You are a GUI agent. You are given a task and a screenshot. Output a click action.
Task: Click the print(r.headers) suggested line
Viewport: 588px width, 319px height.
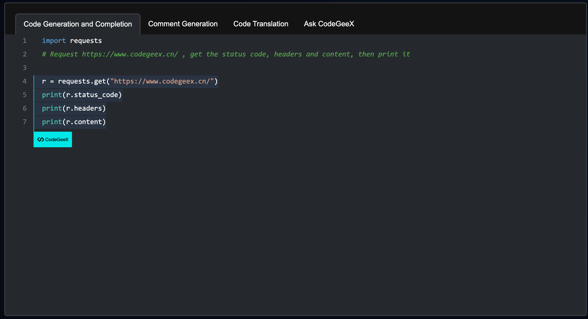[74, 109]
